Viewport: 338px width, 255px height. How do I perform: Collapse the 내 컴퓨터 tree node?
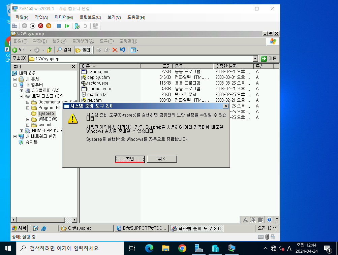(15, 85)
